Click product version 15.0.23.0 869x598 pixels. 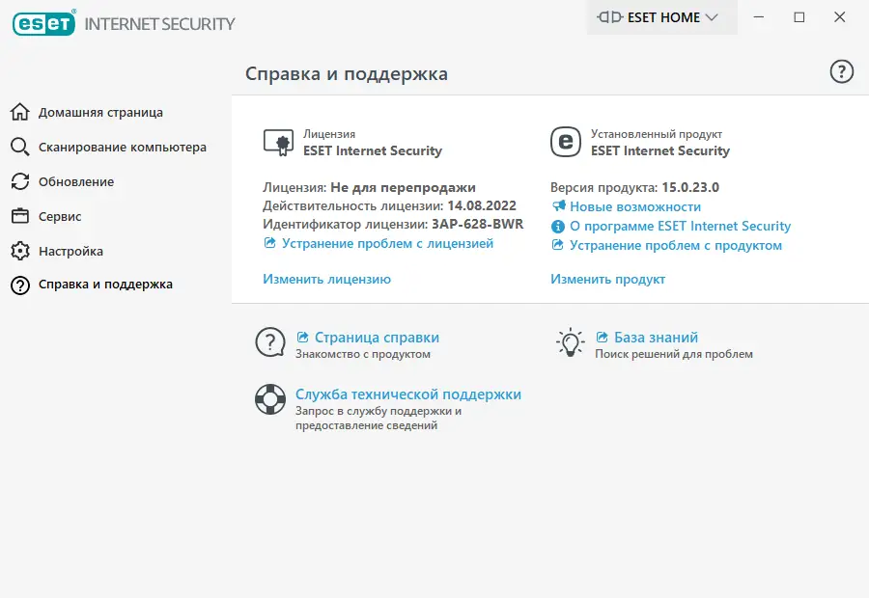[x=690, y=187]
